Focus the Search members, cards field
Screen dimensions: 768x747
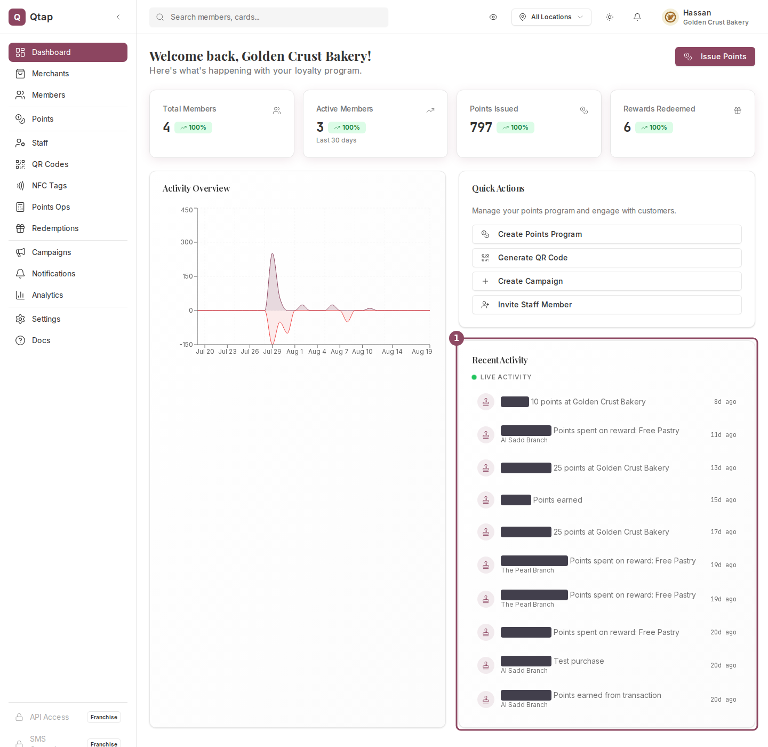(x=269, y=17)
